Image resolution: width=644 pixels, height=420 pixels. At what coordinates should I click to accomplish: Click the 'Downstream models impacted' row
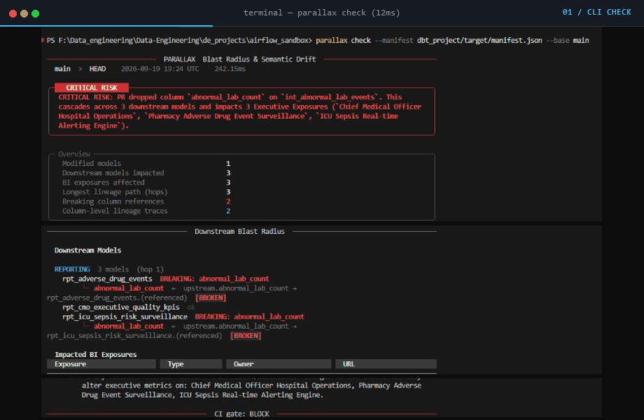(146, 173)
